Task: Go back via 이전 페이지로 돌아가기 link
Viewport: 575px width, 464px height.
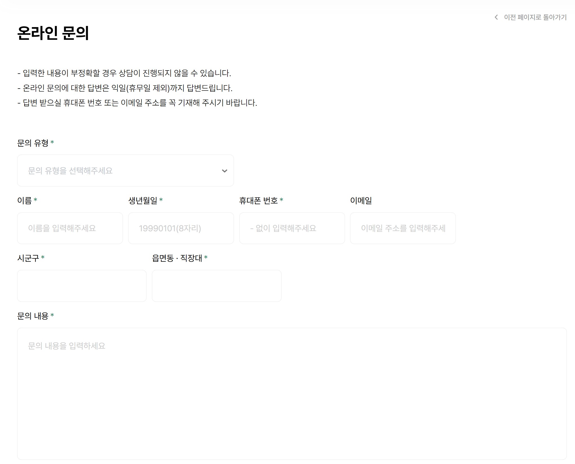Action: click(535, 17)
